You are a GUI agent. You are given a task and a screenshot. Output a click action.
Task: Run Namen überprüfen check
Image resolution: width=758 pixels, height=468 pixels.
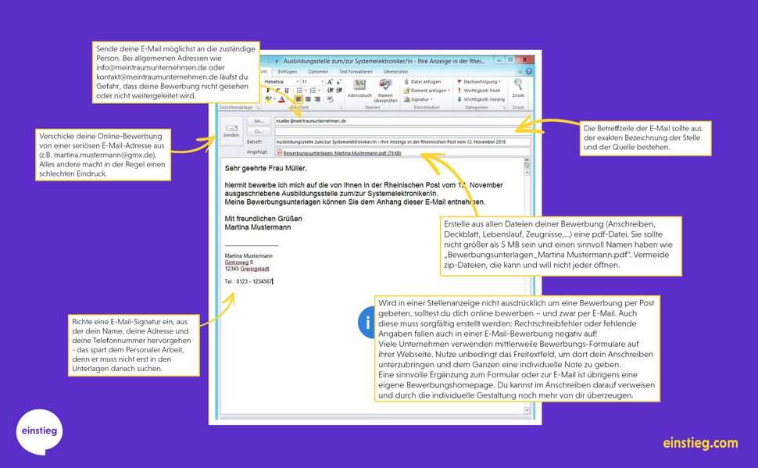385,86
